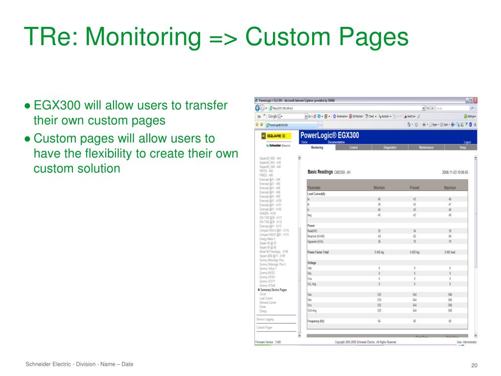Click the Maximum column header

coord(450,188)
